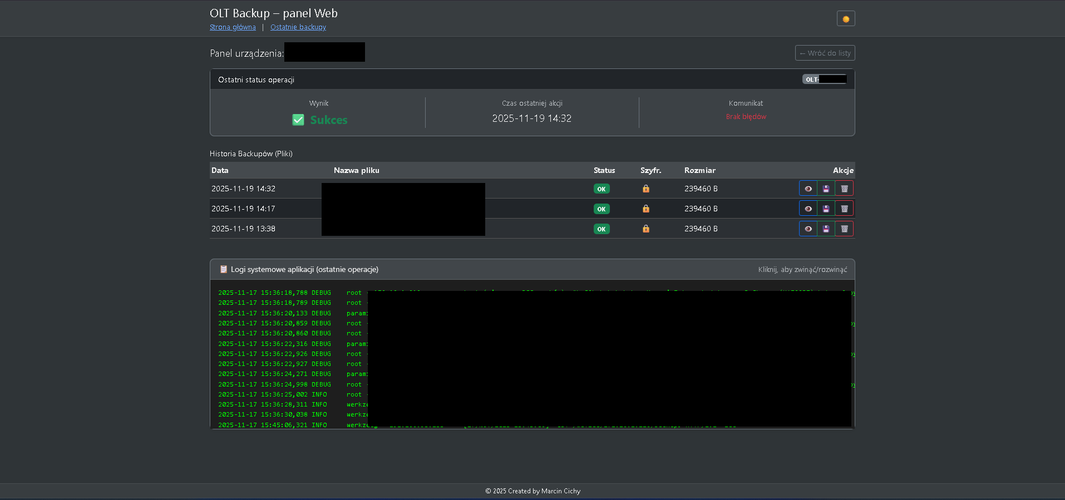The image size is (1065, 500).
Task: Click the date cell 2025-11-19 14:17
Action: pos(243,209)
